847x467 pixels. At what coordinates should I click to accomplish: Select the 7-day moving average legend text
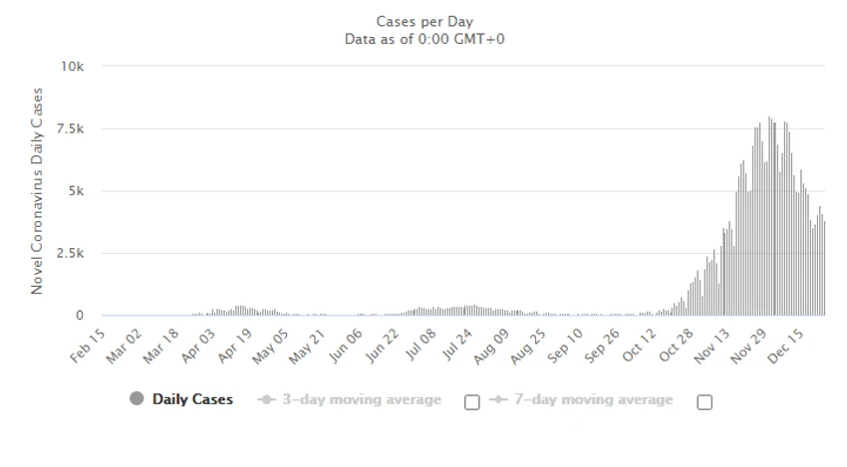point(594,399)
